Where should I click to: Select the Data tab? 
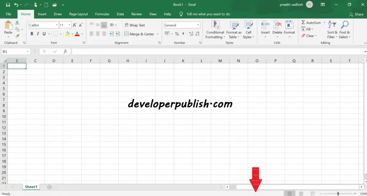point(120,14)
